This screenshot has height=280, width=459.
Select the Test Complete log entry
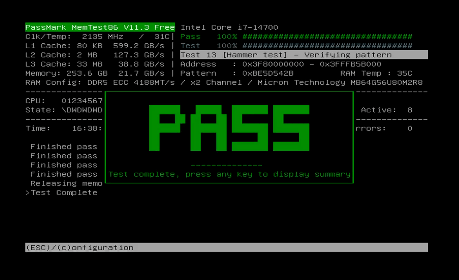[x=64, y=192]
